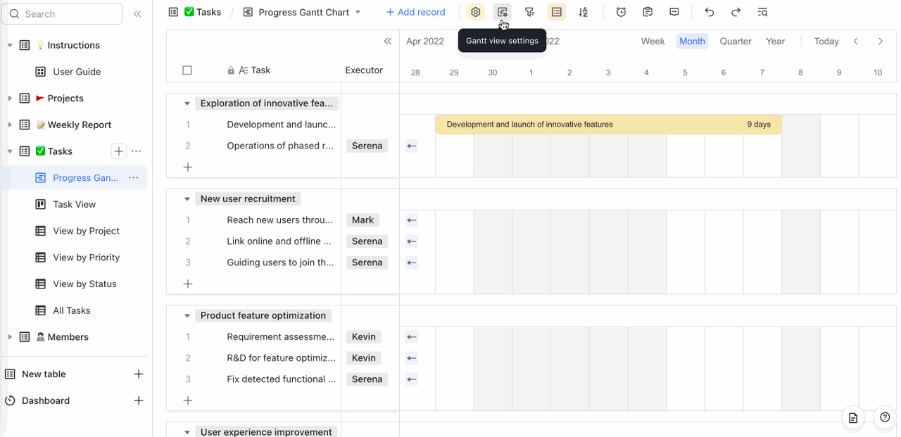Collapse the left sidebar panel

(137, 14)
